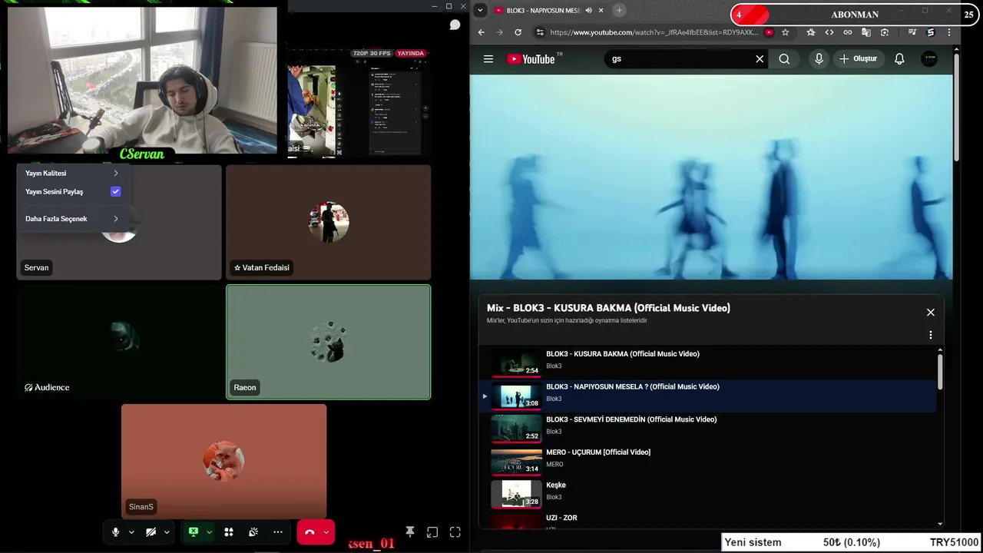983x553 pixels.
Task: Click the pin icon in the call view
Action: point(410,532)
